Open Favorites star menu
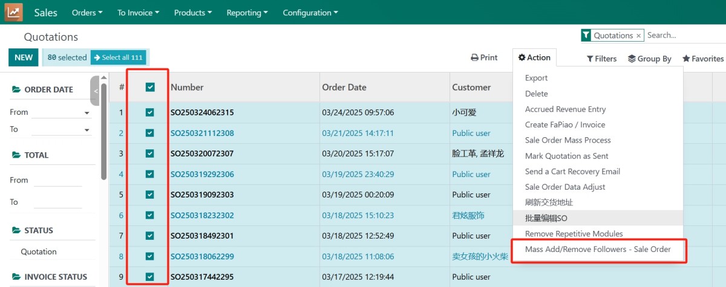726x287 pixels. point(686,59)
